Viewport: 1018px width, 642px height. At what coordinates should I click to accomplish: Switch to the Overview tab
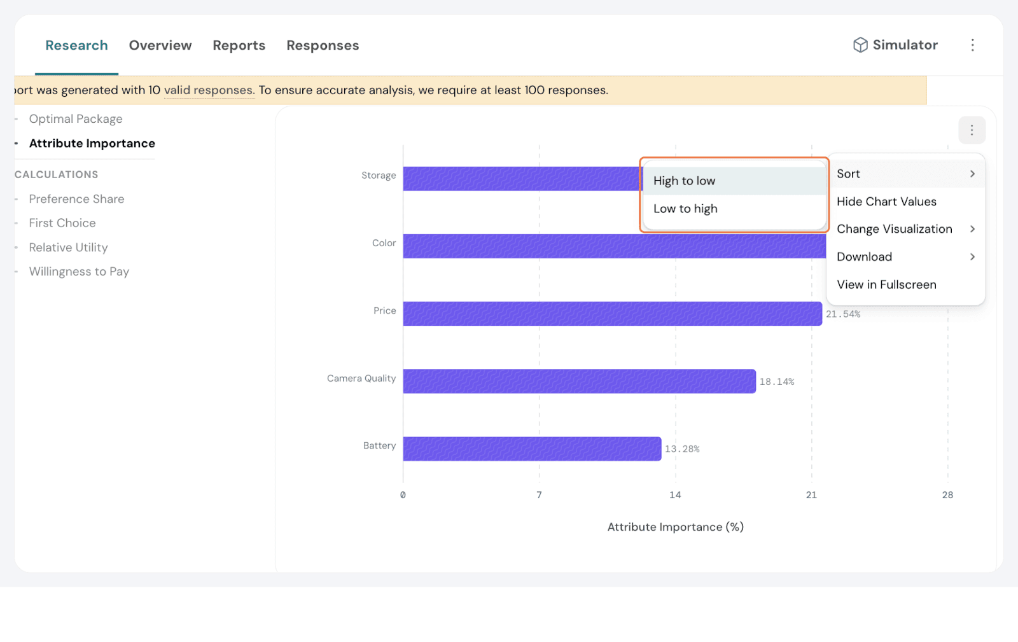[x=160, y=46]
